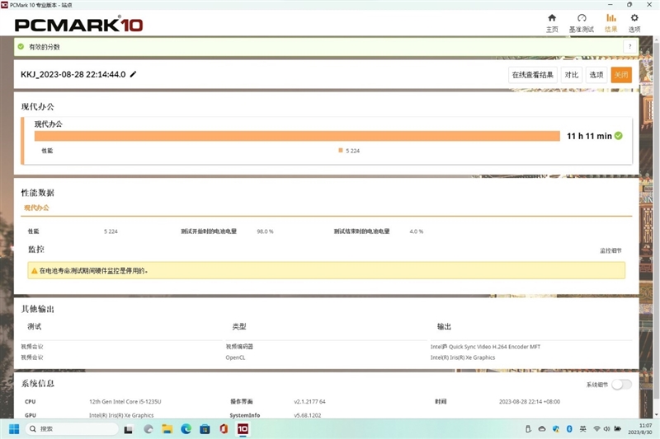Click the Wi-Fi network tray icon
The image size is (660, 439).
[596, 429]
